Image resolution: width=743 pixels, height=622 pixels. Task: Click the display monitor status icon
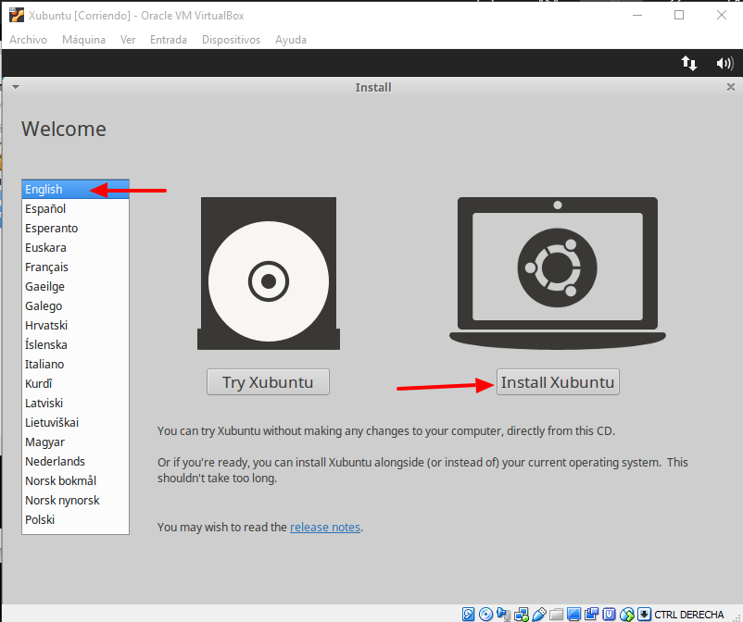573,615
